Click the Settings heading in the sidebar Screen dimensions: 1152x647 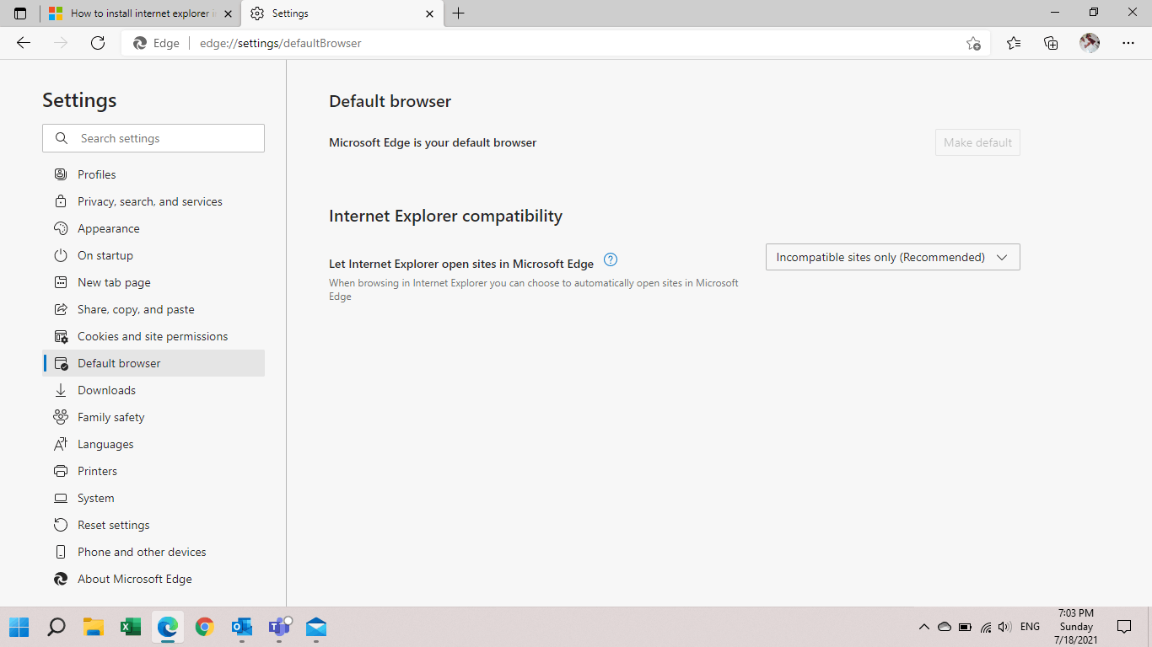[x=79, y=100]
